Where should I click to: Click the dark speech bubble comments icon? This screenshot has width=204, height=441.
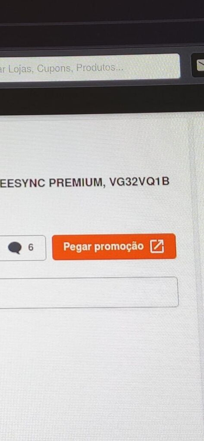click(x=15, y=248)
